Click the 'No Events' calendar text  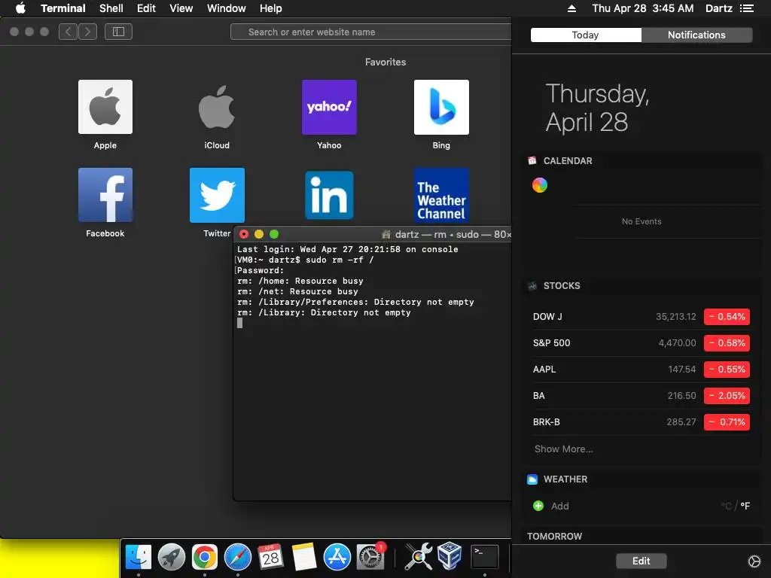pos(641,222)
